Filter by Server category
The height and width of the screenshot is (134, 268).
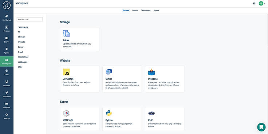click(21, 47)
